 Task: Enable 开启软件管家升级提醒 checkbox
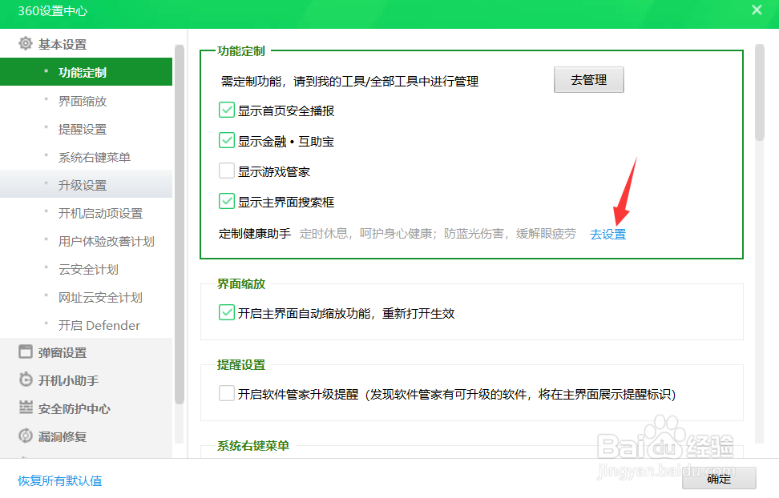coord(227,393)
